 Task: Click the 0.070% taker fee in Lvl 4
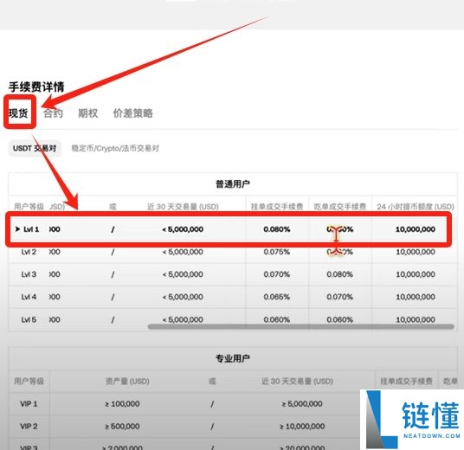(x=339, y=297)
